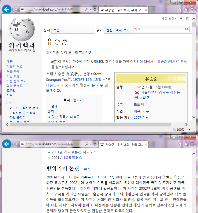This screenshot has height=213, width=198.
Task: Click the 편집 link beside 병역기피 논란
Action: [x=87, y=169]
